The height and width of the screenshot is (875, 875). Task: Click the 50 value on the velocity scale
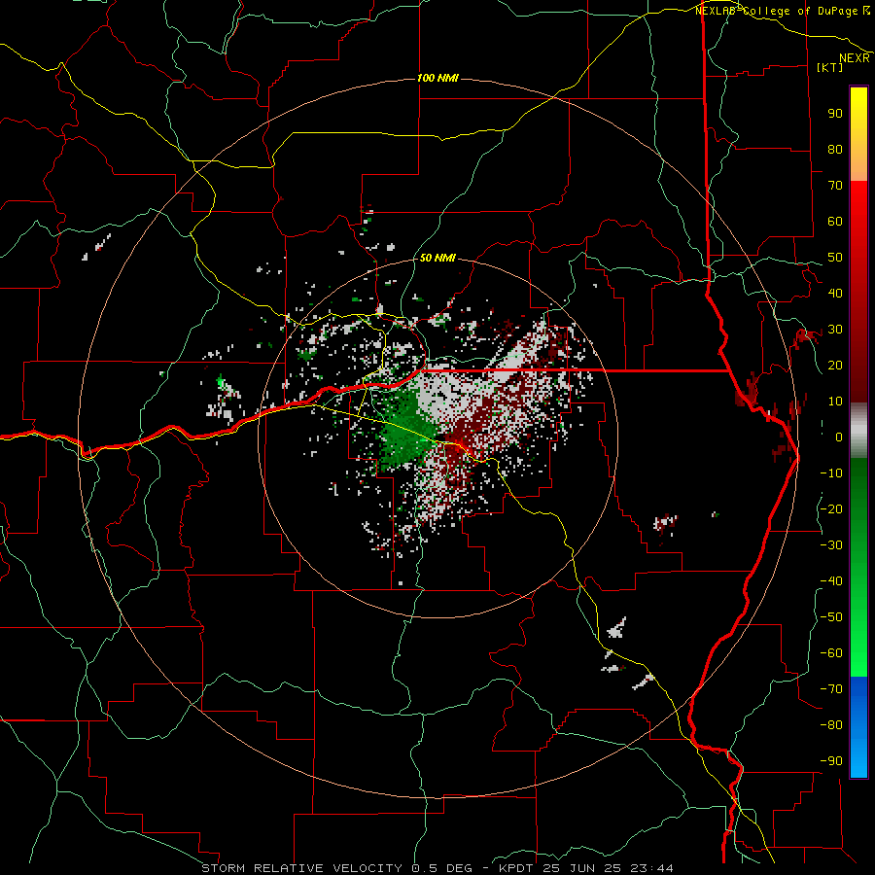tap(835, 258)
